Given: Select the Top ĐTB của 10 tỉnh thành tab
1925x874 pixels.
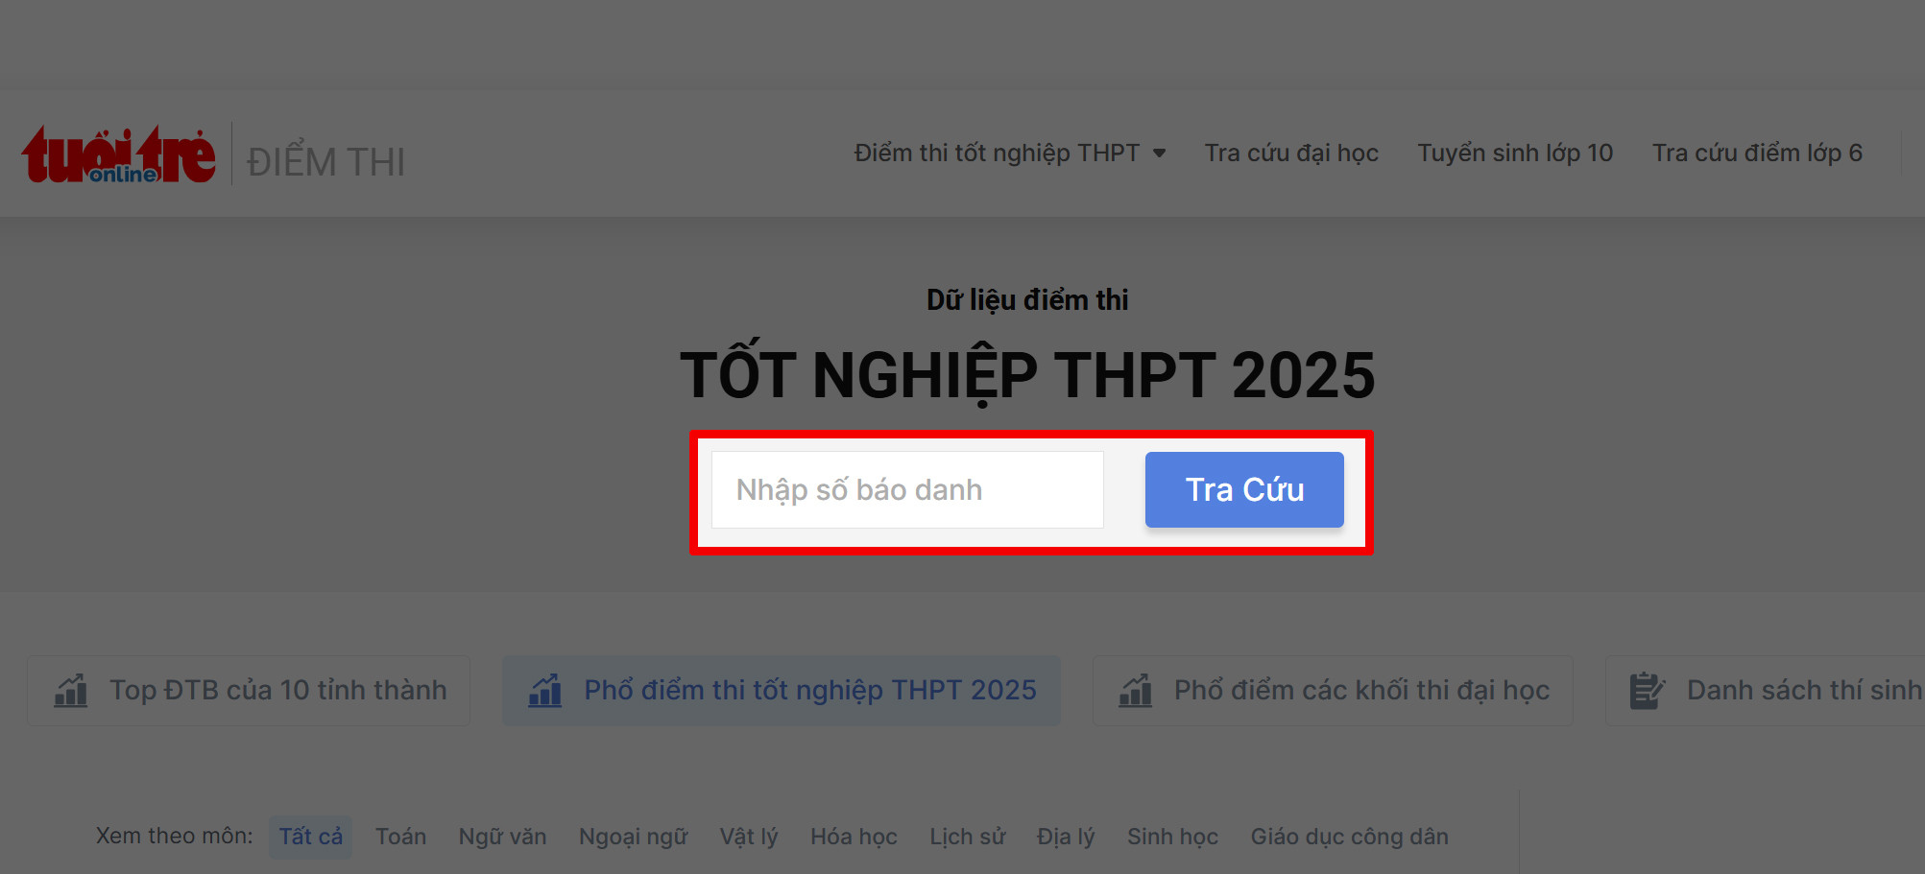Looking at the screenshot, I should point(249,691).
